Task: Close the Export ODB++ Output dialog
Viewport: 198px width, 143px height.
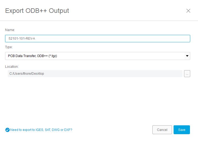Action: [x=188, y=11]
